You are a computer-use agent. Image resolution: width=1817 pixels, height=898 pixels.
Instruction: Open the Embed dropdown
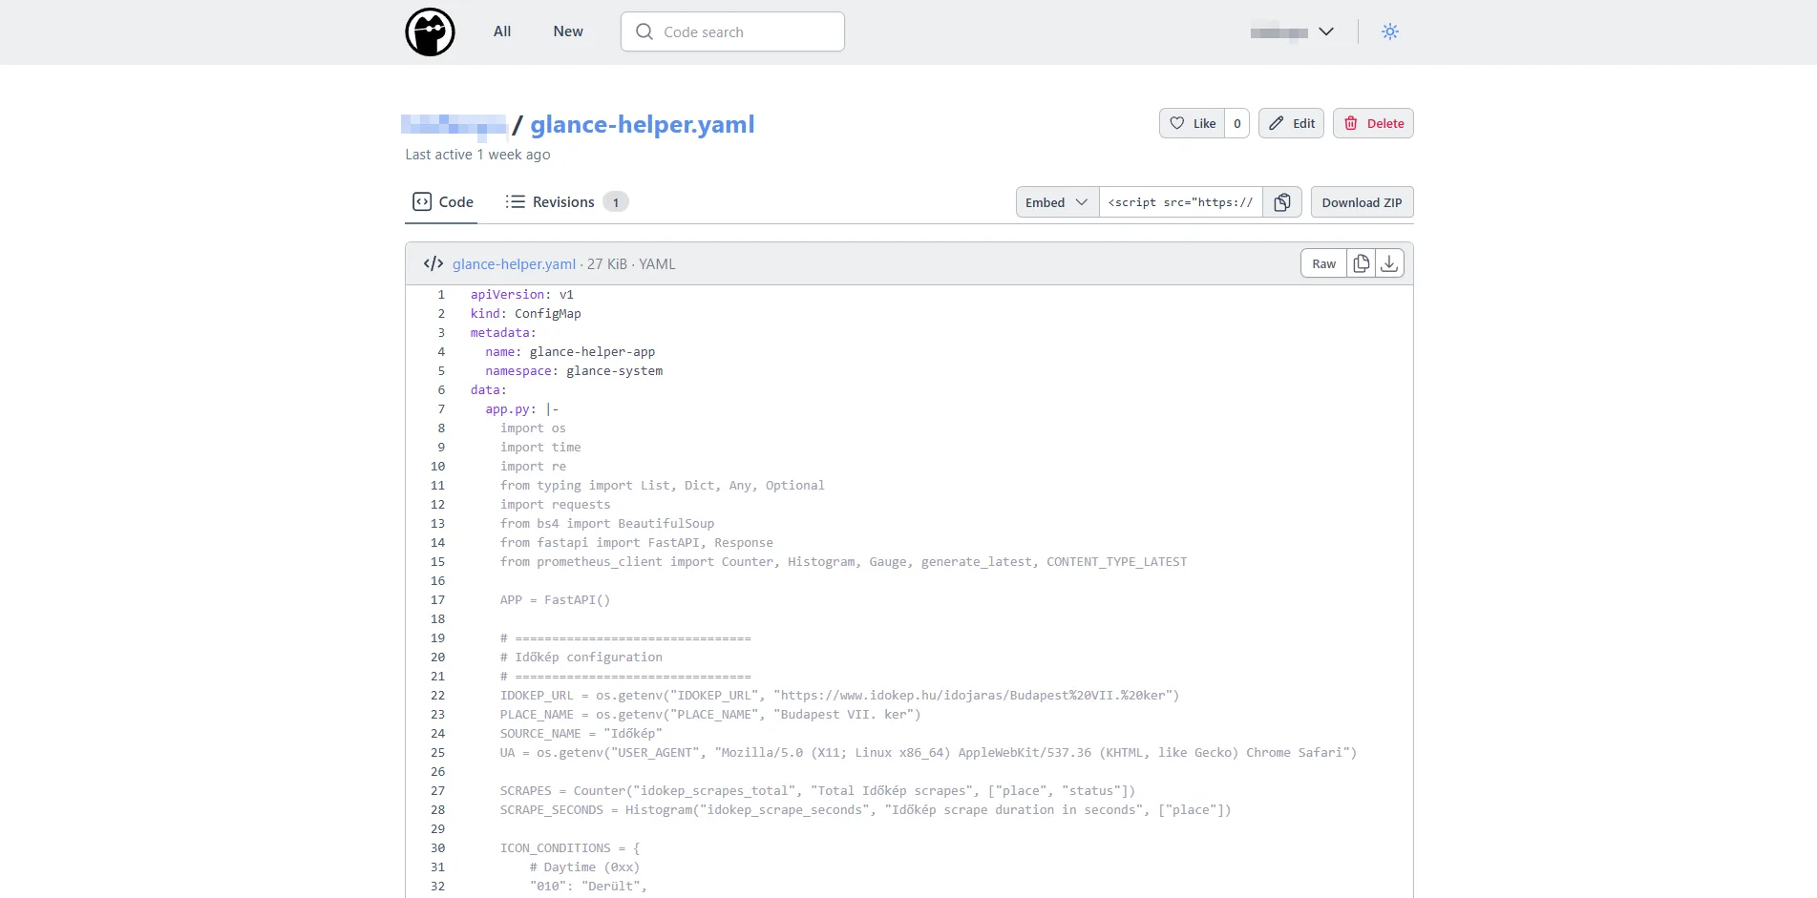1055,201
